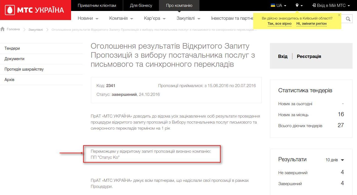Viewport: 357px width, 195px height.
Task: Change results period from 10 днів
Action: [335, 160]
